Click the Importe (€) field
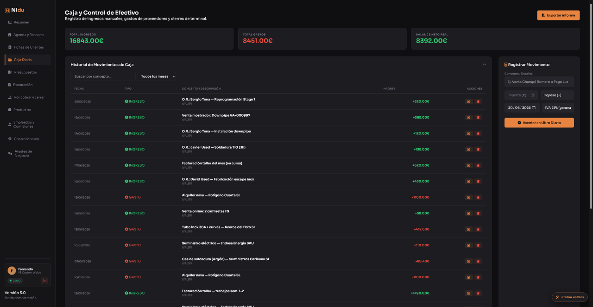This screenshot has height=307, width=593. [521, 95]
